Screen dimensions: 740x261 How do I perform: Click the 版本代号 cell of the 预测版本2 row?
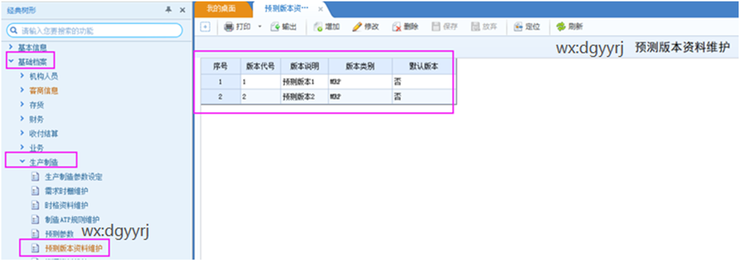point(260,97)
